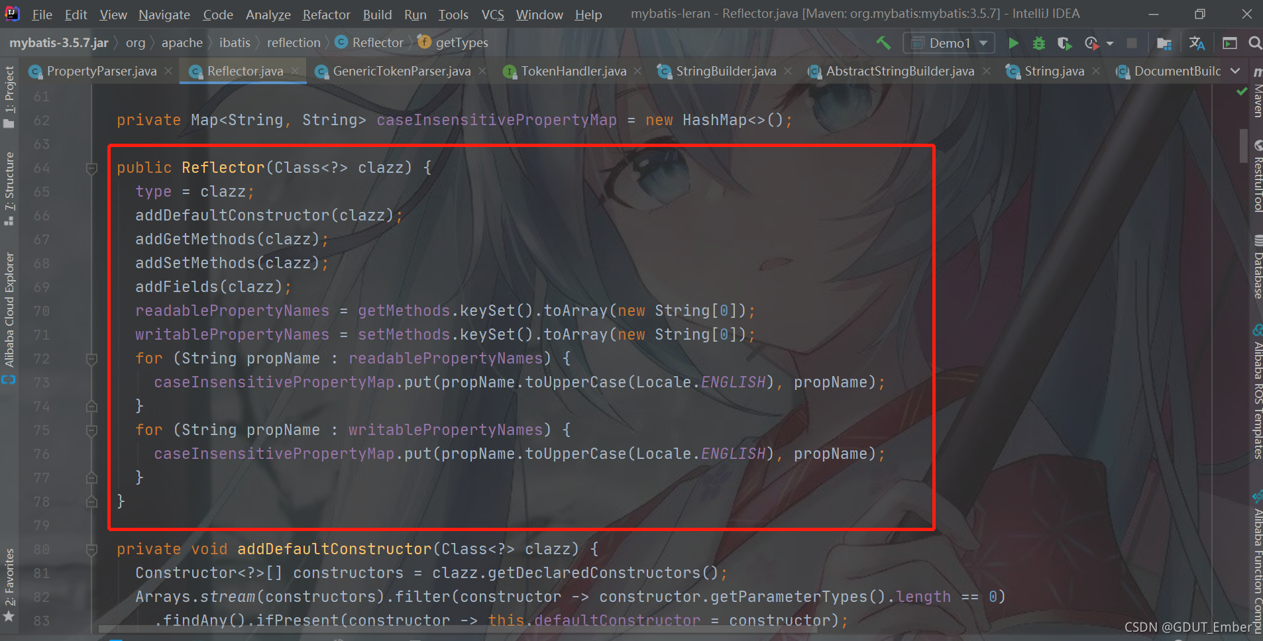Image resolution: width=1263 pixels, height=641 pixels.
Task: Click the apache breadcrumb
Action: pos(182,42)
